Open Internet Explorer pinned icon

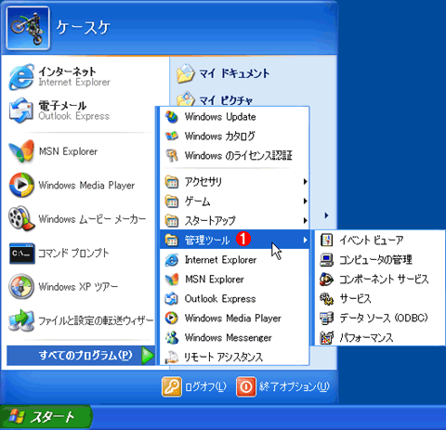(x=21, y=76)
